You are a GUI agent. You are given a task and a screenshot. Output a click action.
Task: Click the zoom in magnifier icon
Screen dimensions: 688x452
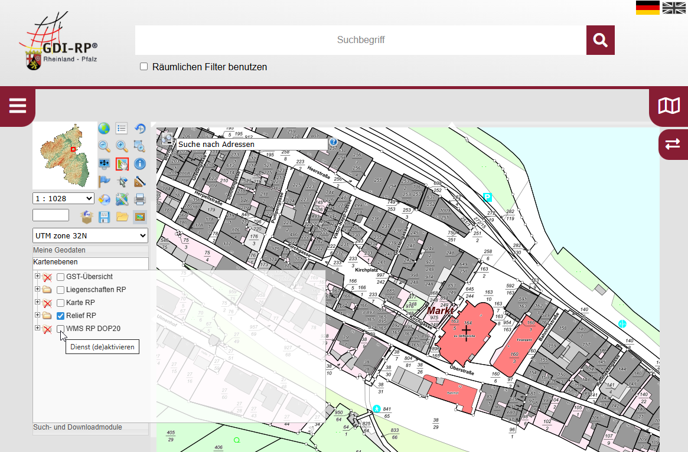(122, 146)
